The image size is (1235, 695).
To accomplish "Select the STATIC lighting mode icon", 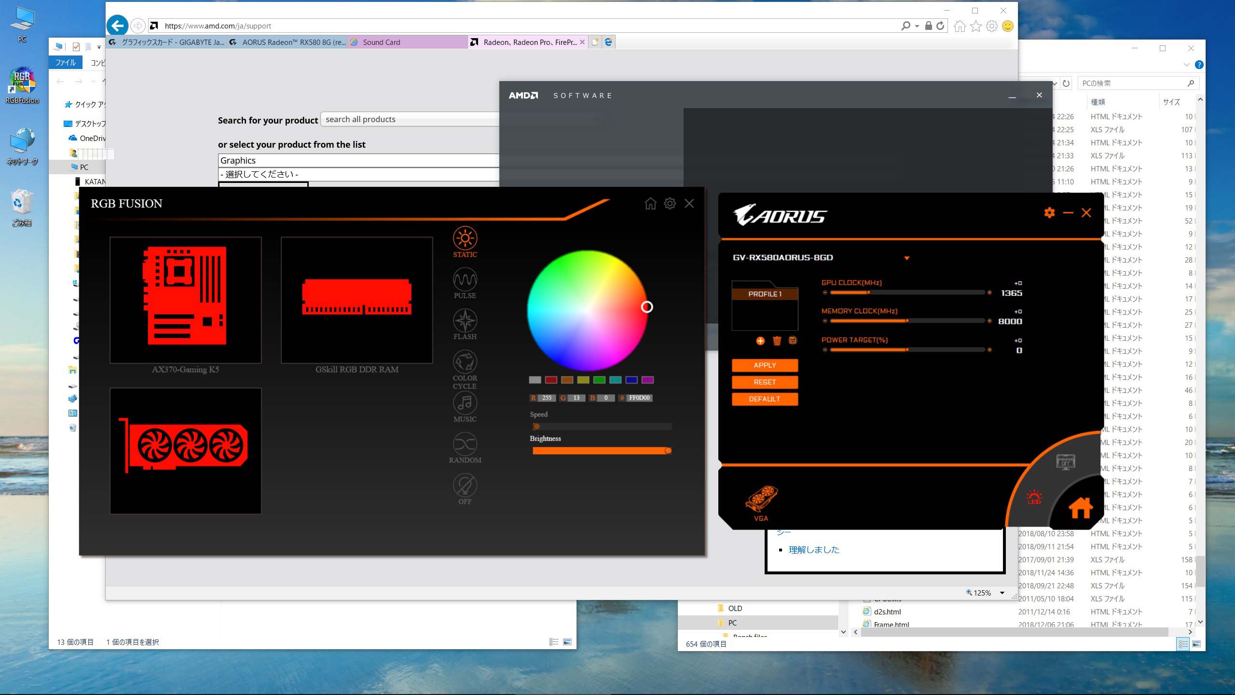I will click(465, 238).
